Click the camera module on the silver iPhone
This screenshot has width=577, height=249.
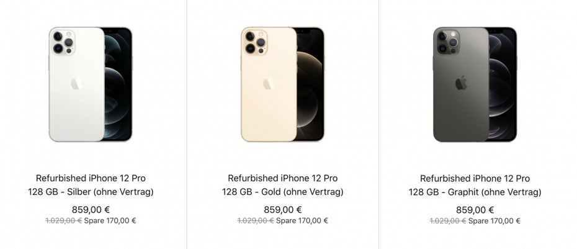[63, 41]
